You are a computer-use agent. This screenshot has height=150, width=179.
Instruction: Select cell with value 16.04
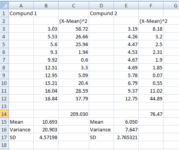tap(46, 91)
